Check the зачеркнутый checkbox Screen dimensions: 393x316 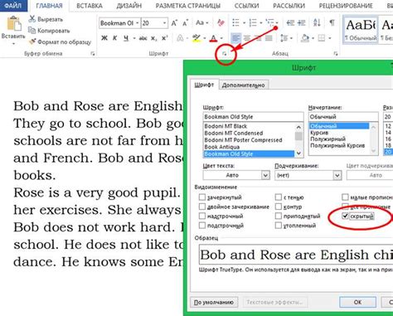point(202,197)
